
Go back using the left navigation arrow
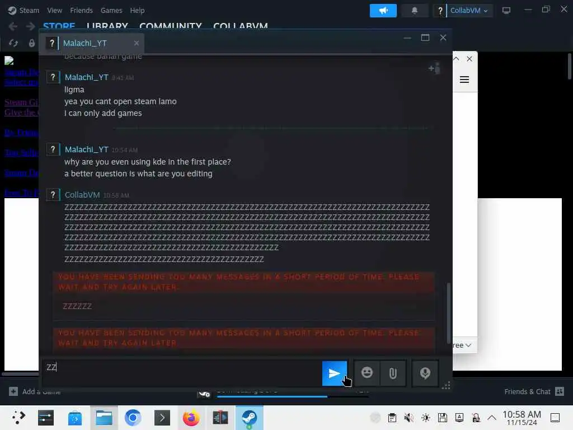[x=13, y=26]
